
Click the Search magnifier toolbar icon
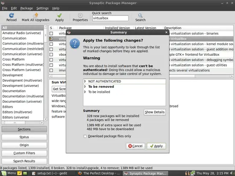point(140,15)
